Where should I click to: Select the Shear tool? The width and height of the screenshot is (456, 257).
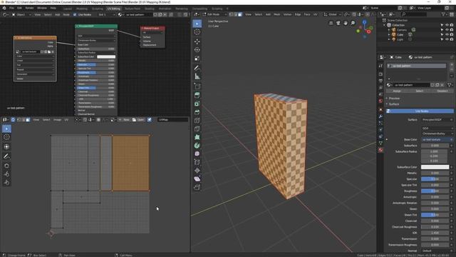point(197,179)
